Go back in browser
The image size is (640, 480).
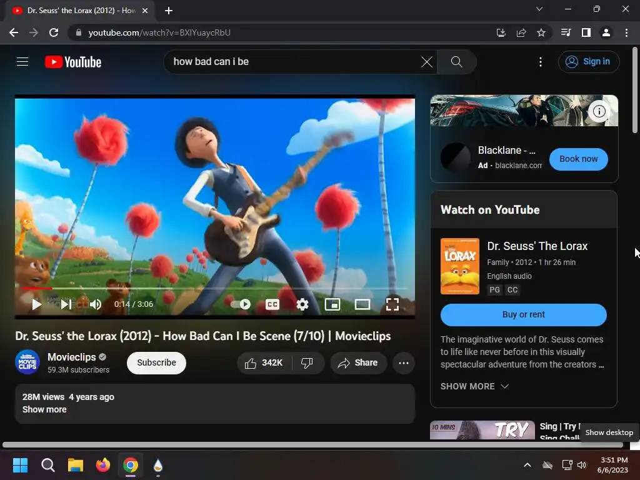pos(14,32)
